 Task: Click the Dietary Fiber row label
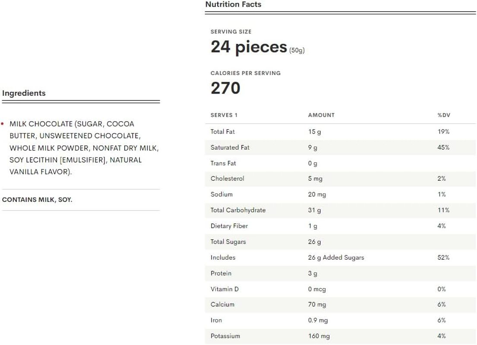coord(229,226)
